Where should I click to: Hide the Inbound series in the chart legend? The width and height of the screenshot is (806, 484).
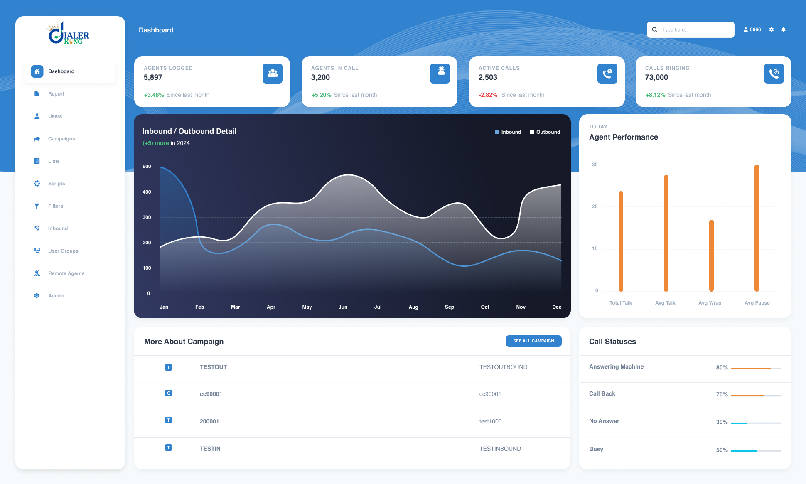508,132
